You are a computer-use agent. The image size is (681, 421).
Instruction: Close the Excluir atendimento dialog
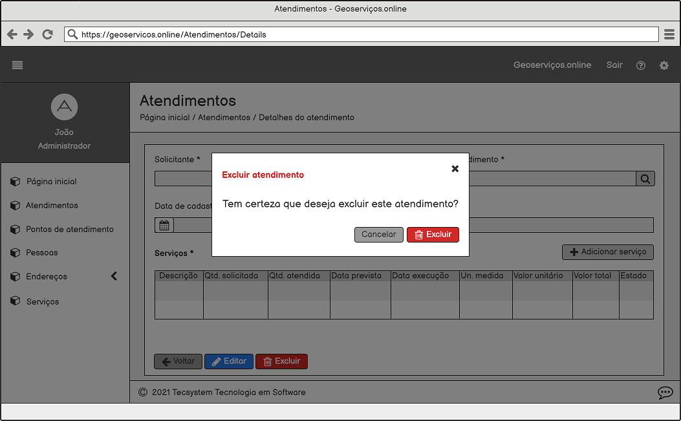[455, 169]
